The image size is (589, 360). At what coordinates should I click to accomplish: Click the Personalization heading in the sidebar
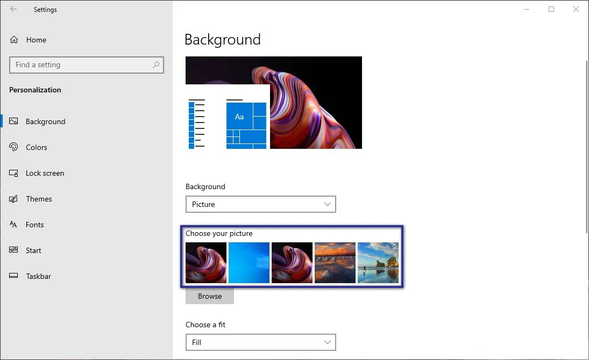pyautogui.click(x=35, y=90)
